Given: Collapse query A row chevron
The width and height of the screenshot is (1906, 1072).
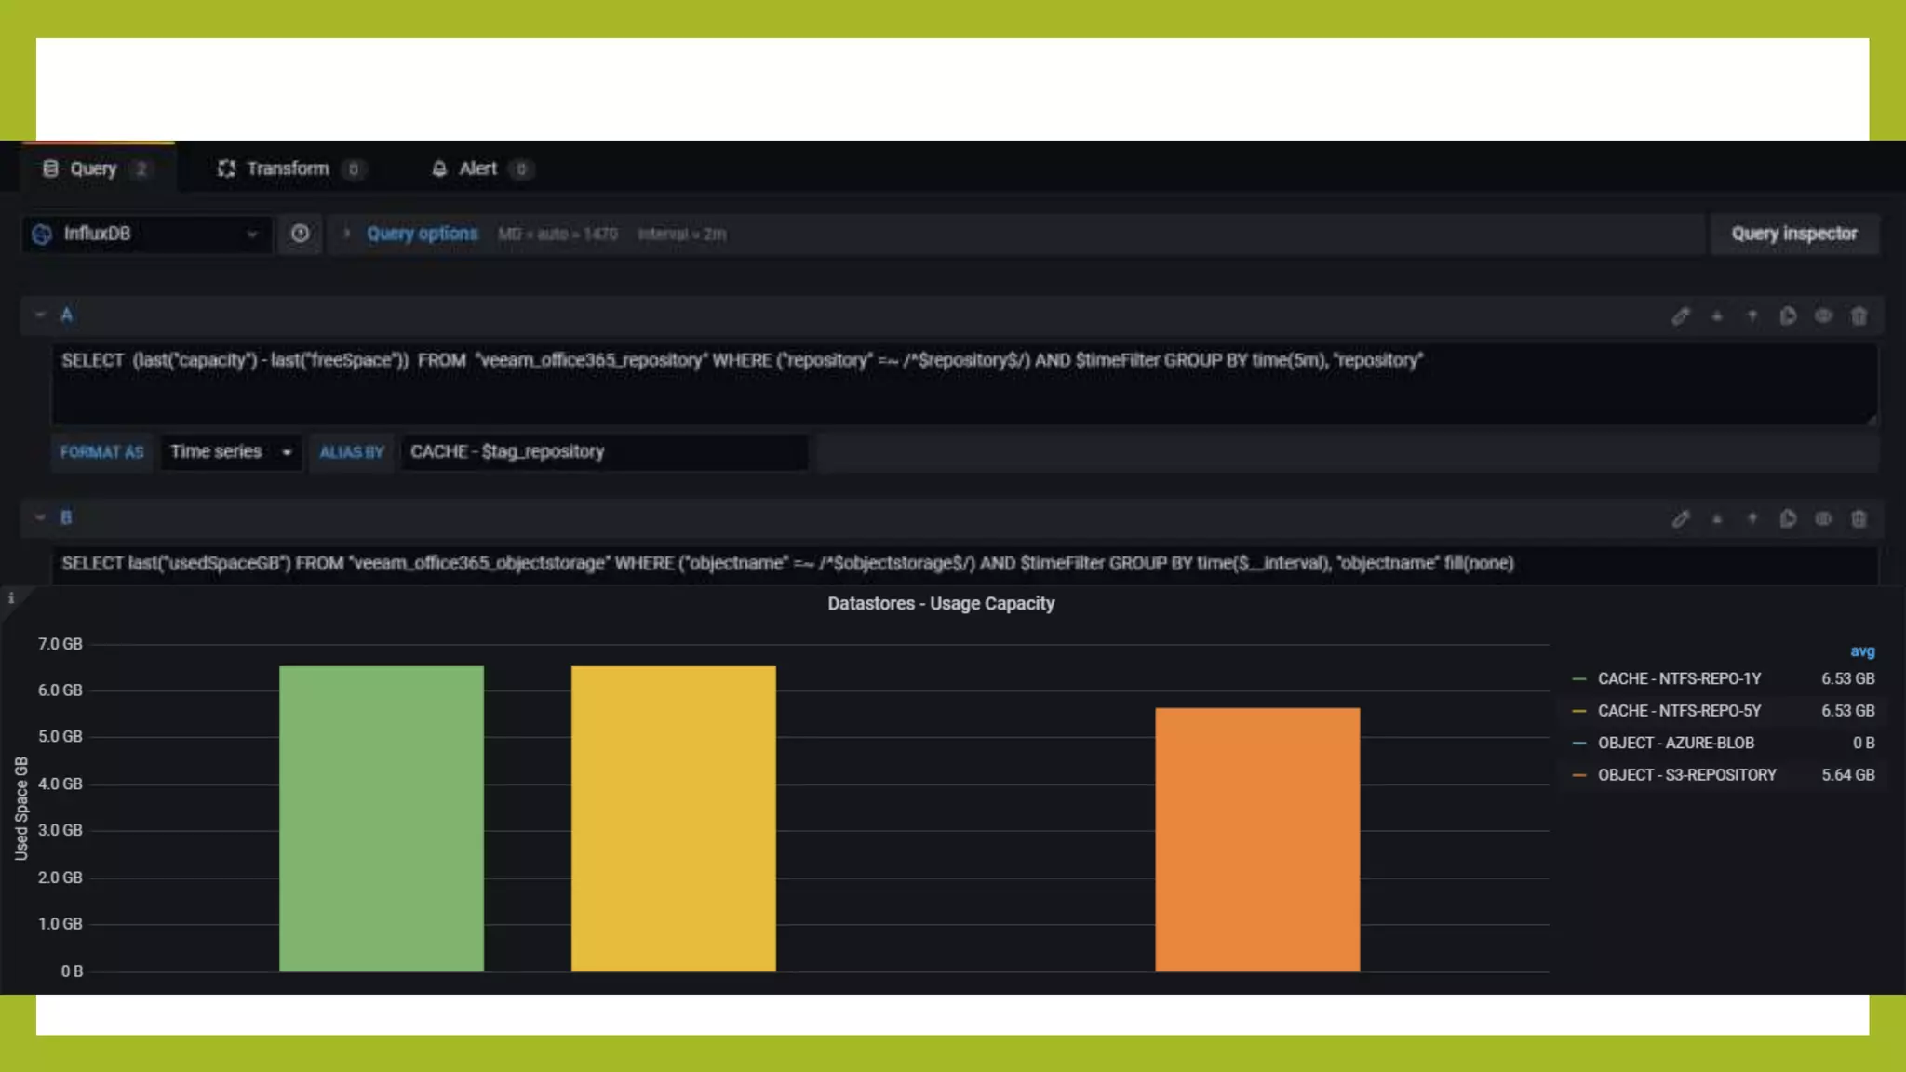Looking at the screenshot, I should coord(40,315).
